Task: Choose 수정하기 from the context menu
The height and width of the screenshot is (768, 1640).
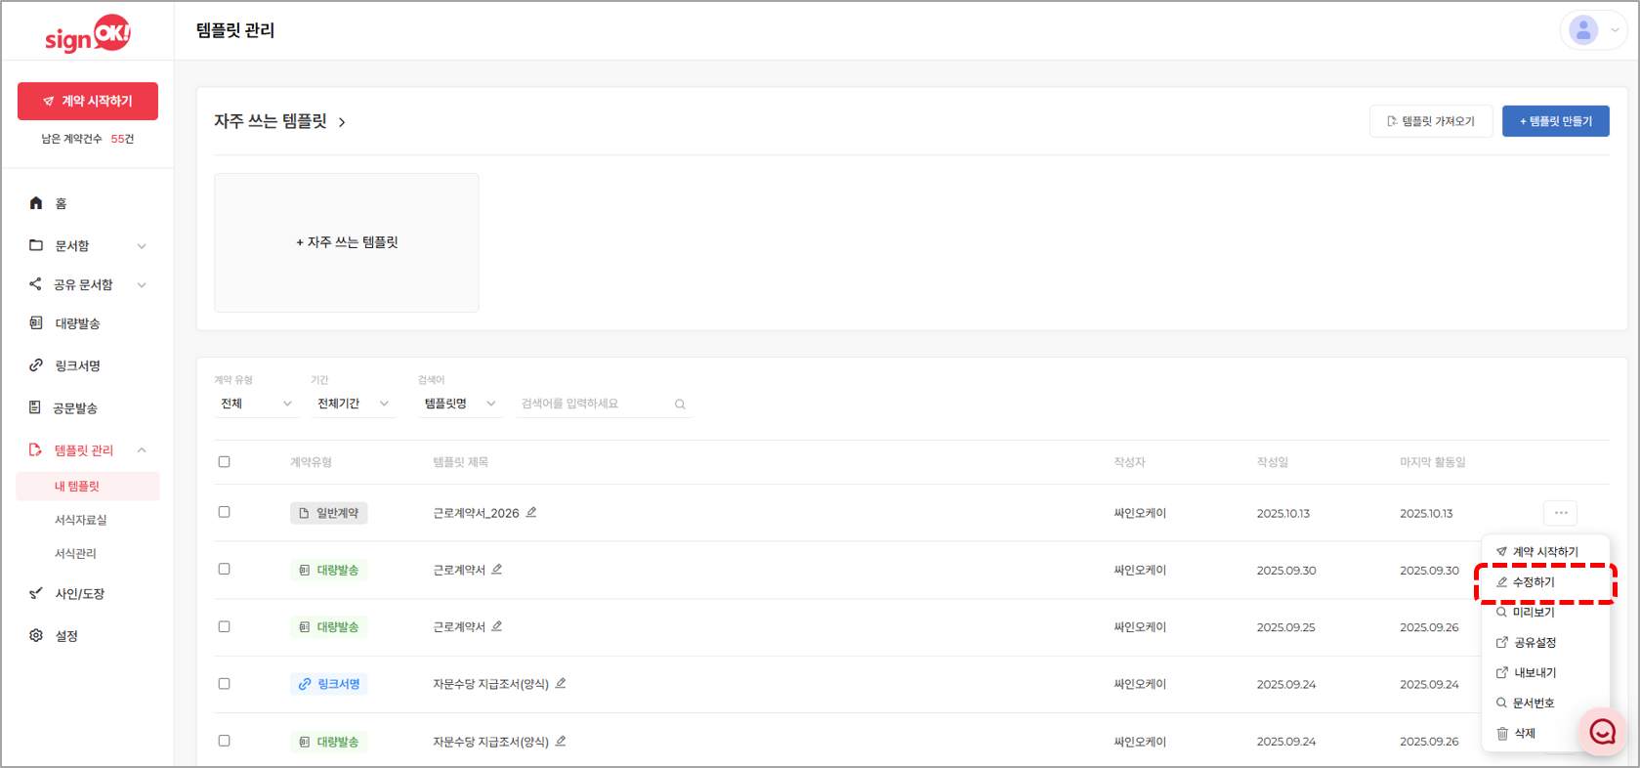Action: tap(1534, 582)
